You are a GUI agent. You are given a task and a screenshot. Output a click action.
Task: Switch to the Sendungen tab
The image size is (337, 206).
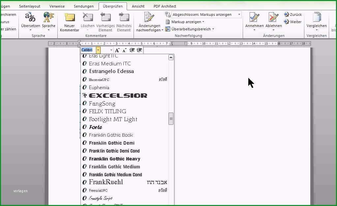tap(84, 6)
